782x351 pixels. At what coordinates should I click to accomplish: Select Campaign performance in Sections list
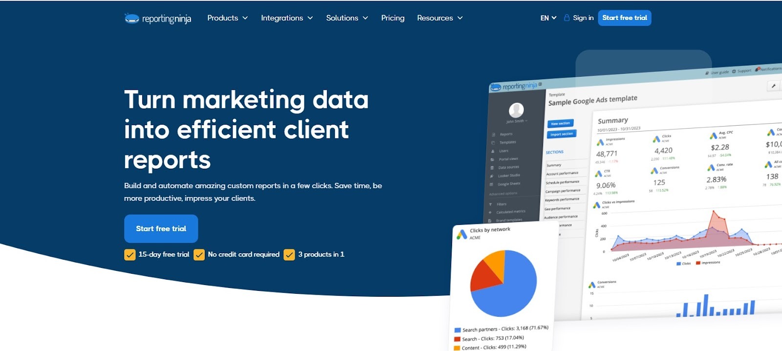pyautogui.click(x=563, y=191)
